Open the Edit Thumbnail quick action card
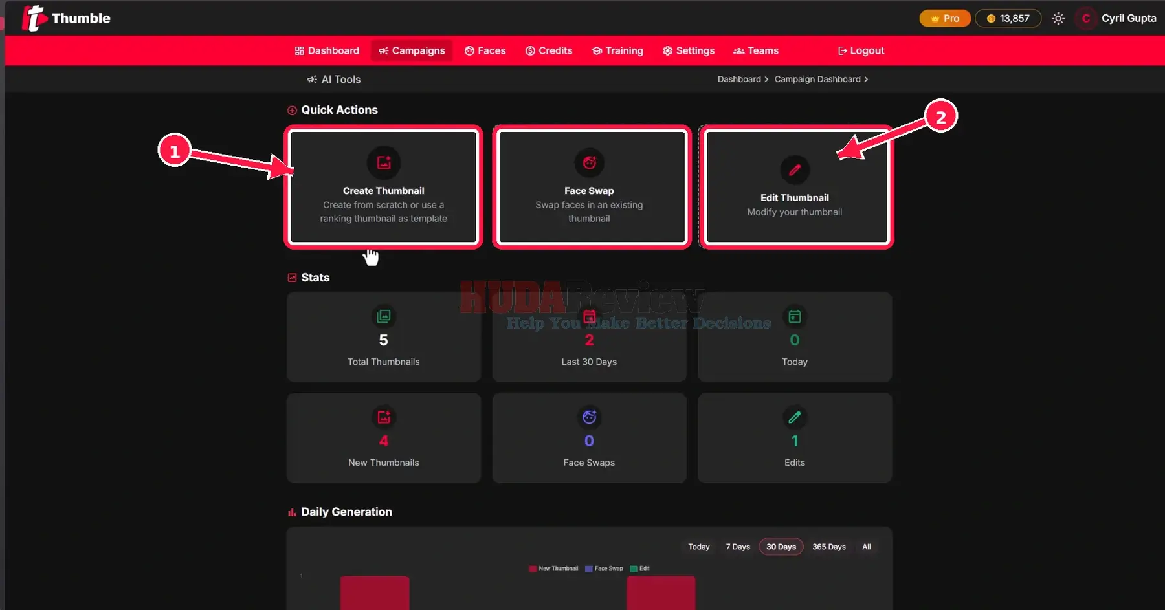This screenshot has width=1165, height=610. pos(797,187)
